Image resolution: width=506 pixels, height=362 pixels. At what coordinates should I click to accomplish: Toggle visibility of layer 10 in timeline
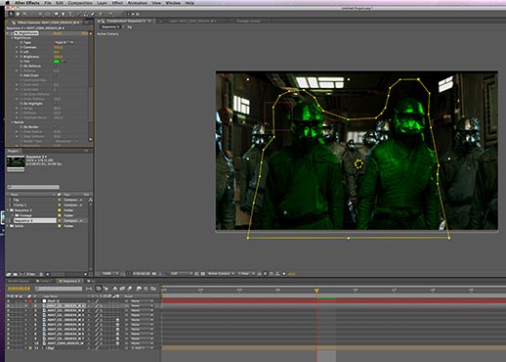pyautogui.click(x=9, y=343)
